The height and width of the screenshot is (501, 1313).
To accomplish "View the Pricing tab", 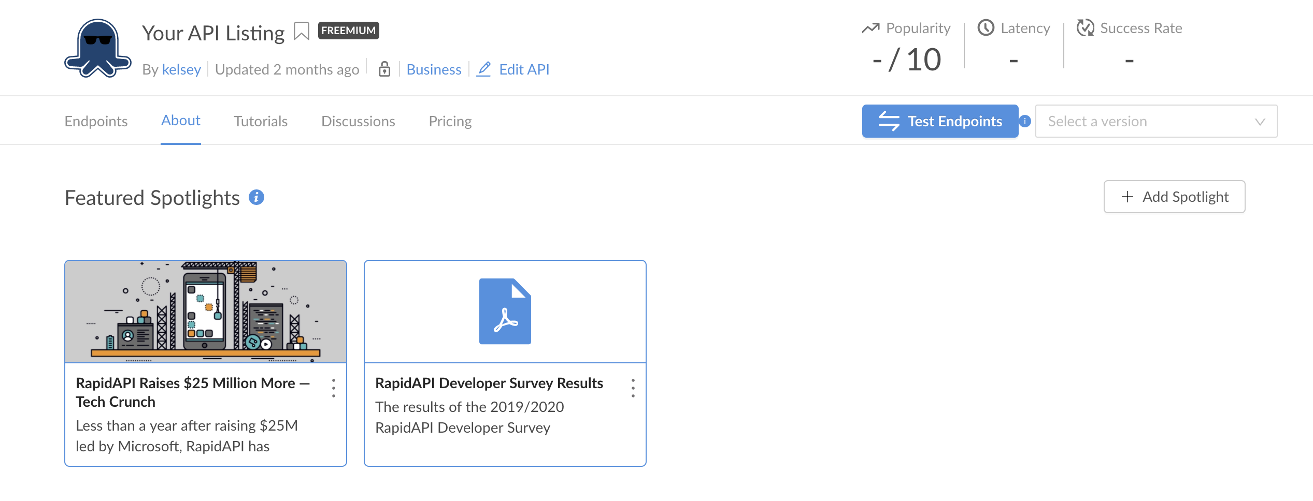I will [450, 121].
